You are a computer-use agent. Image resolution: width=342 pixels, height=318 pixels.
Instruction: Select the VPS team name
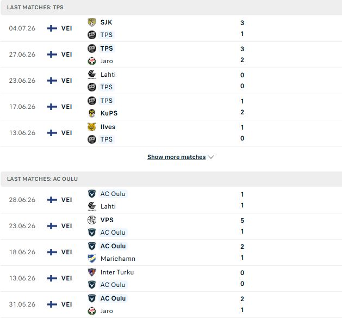click(x=107, y=220)
